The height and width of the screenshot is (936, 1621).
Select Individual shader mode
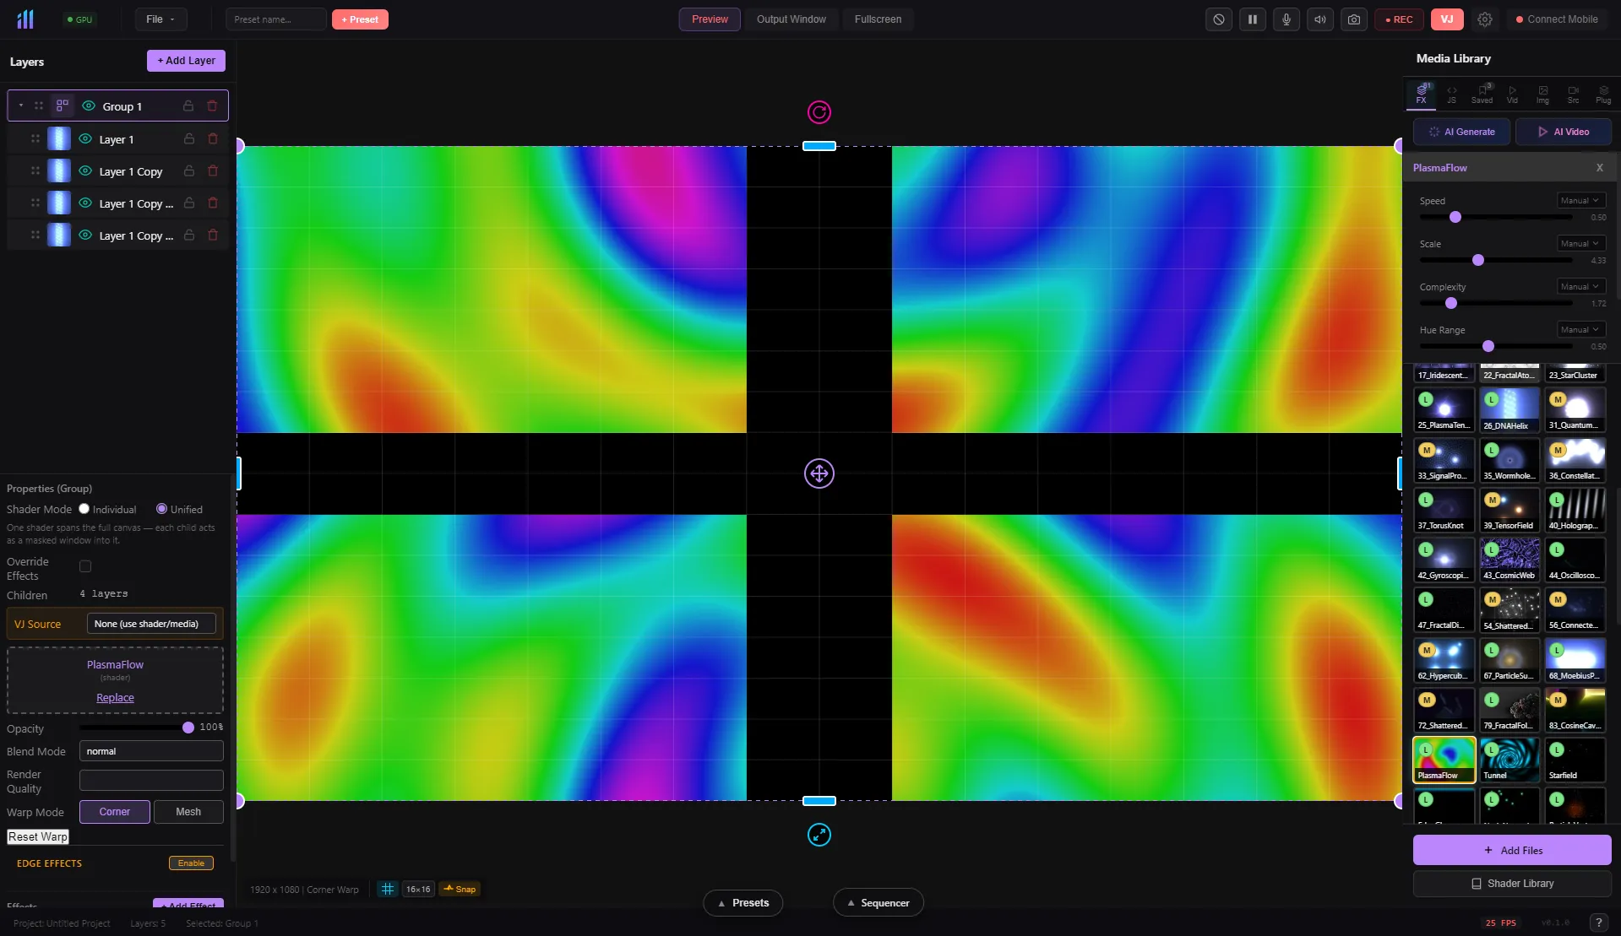[x=84, y=509]
